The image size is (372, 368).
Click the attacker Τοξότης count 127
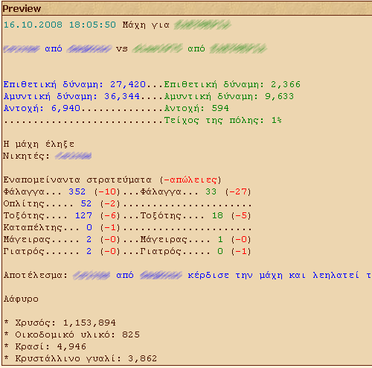coord(83,215)
